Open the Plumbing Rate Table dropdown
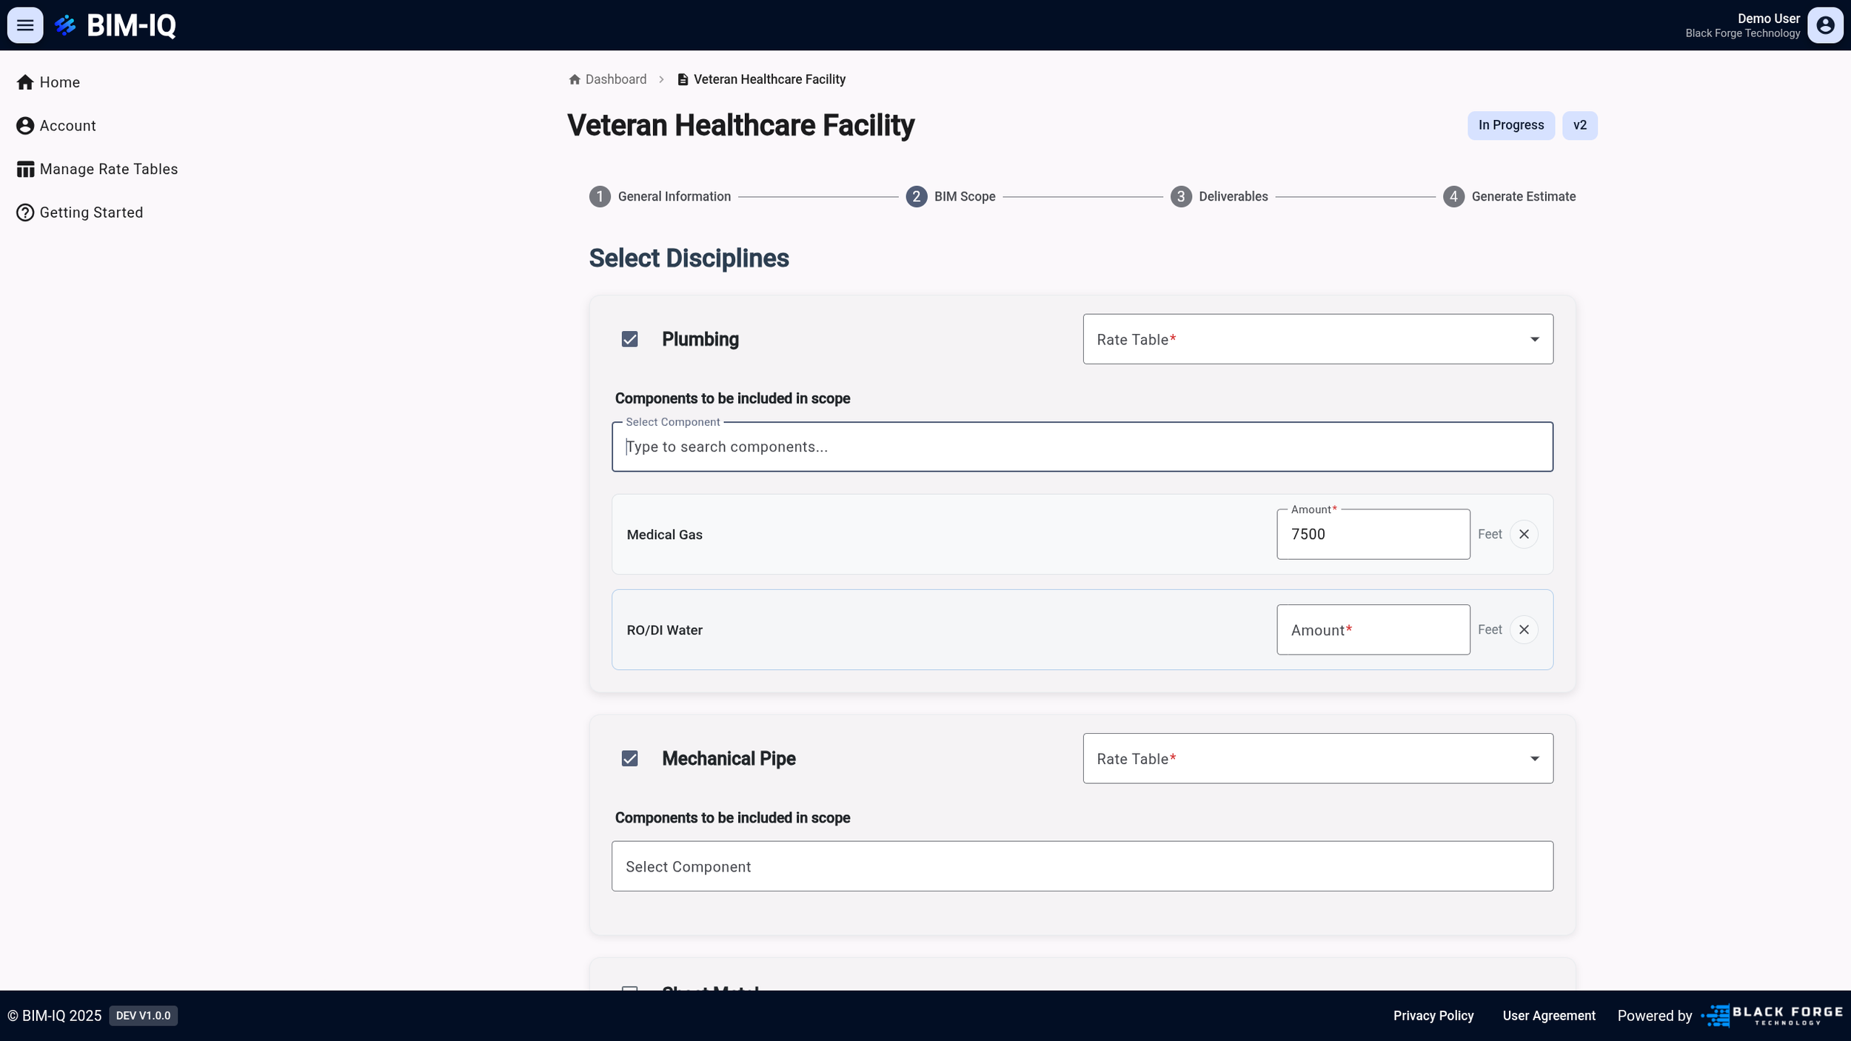Image resolution: width=1851 pixels, height=1041 pixels. 1316,339
